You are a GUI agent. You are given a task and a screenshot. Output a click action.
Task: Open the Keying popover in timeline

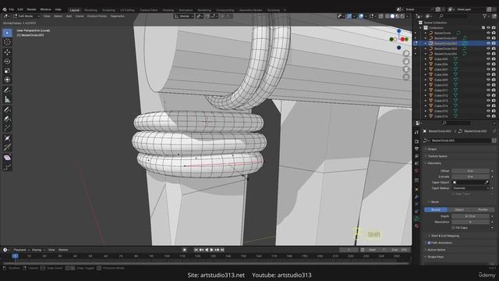coord(38,250)
